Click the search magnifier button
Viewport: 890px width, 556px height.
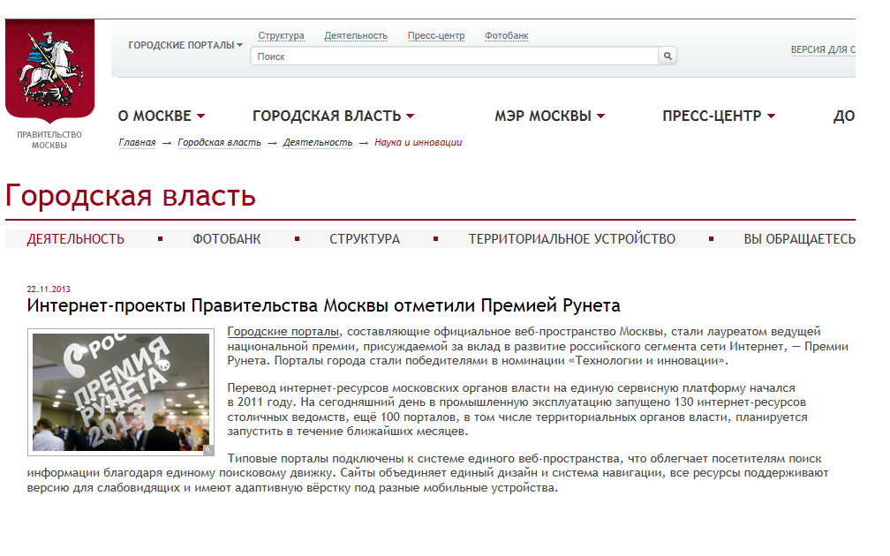pos(667,56)
